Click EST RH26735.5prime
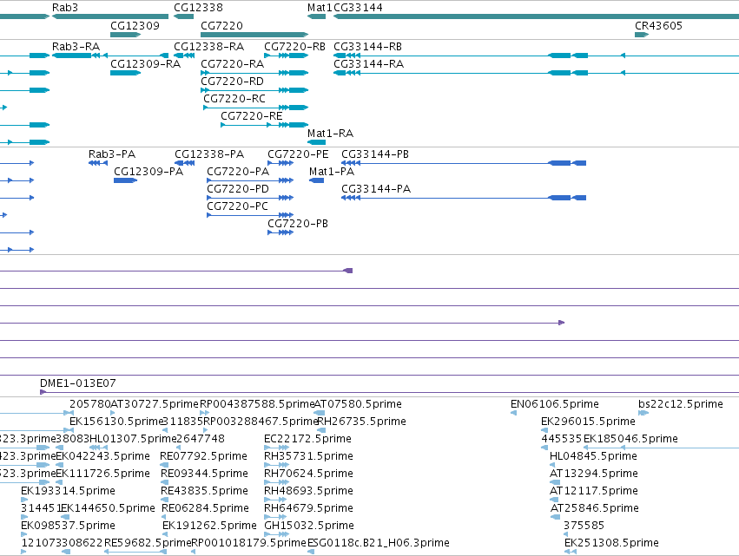The height and width of the screenshot is (556, 739). (361, 421)
